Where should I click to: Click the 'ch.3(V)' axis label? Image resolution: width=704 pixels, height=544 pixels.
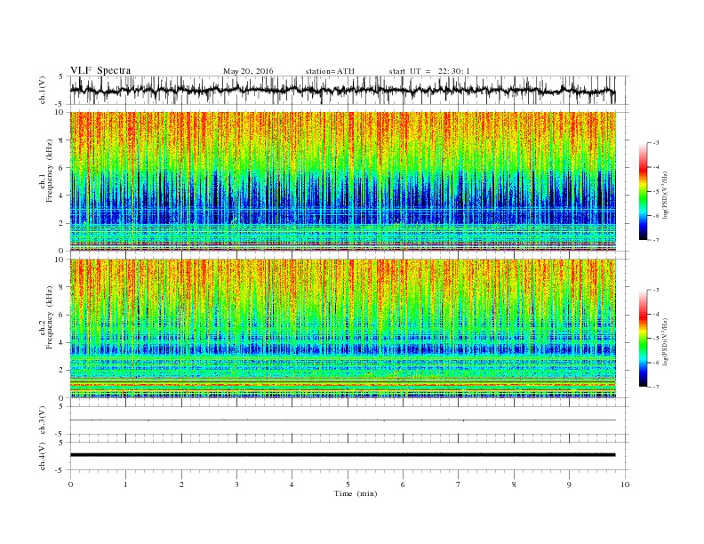click(43, 420)
